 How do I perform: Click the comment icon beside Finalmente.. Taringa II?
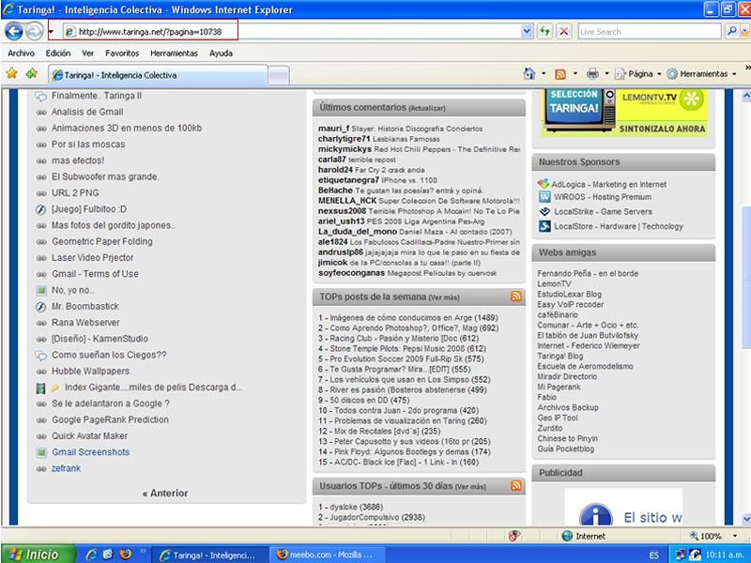point(41,96)
